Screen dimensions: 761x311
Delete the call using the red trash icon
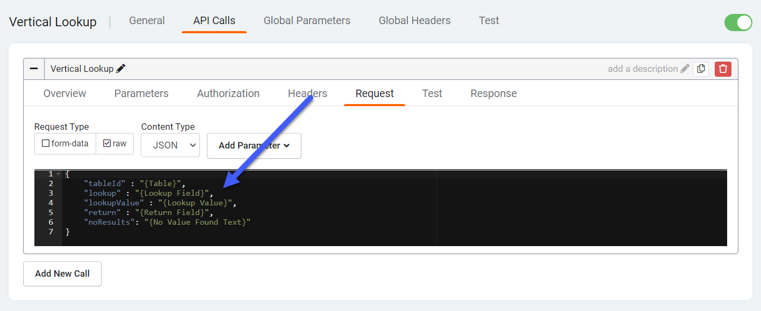(723, 69)
